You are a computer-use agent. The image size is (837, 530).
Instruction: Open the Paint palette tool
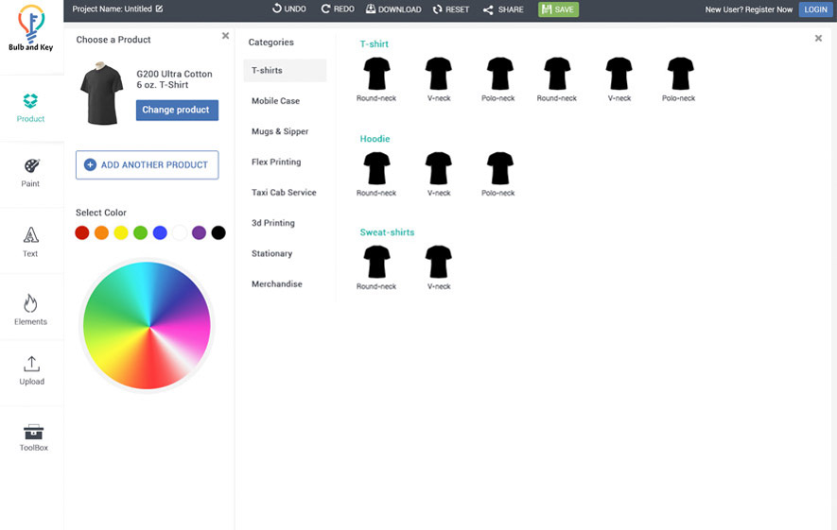(x=31, y=172)
